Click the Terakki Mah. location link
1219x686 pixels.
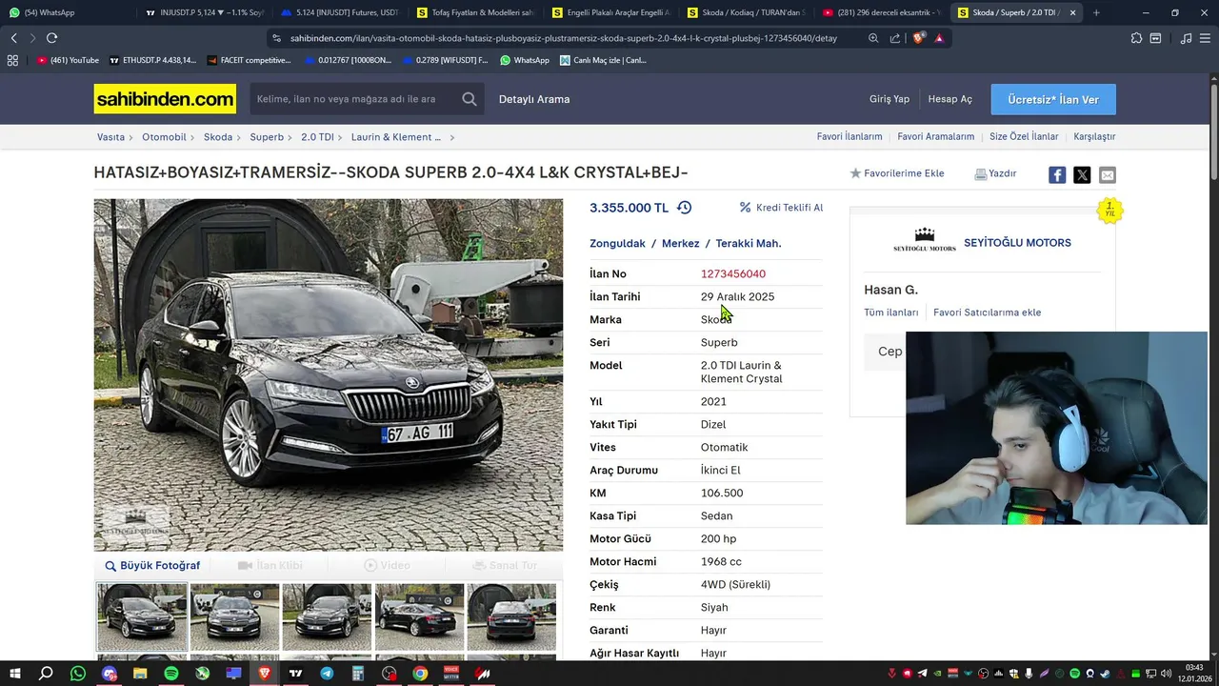tap(749, 244)
